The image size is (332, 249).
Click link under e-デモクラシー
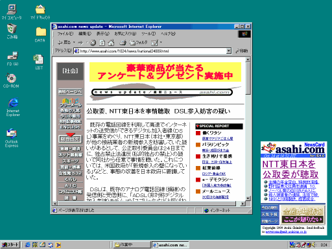(217, 185)
